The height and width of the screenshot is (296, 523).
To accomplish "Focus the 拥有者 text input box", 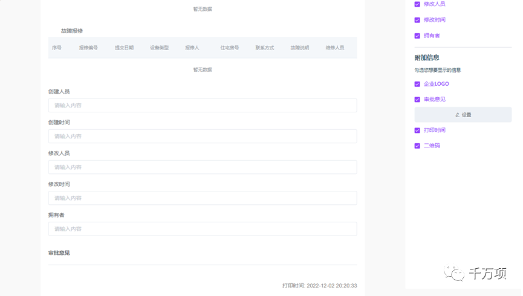I will [202, 229].
